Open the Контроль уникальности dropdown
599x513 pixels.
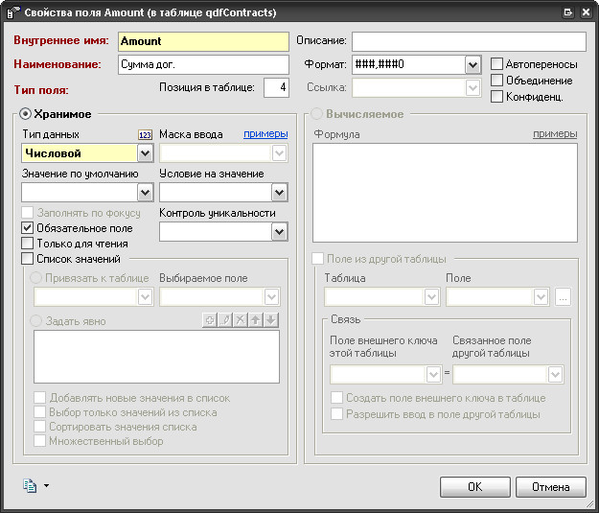pos(280,231)
